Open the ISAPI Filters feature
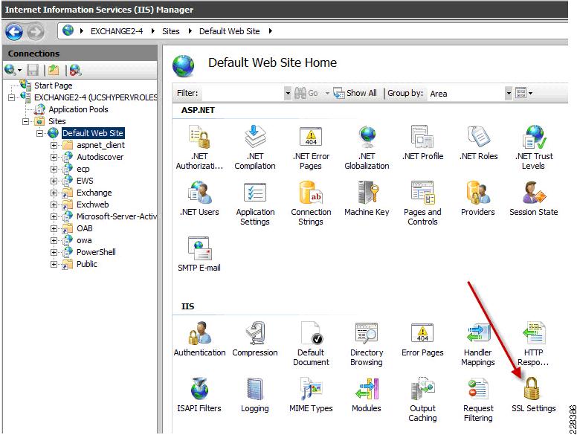Screen dimensions: 577x435 [x=199, y=395]
